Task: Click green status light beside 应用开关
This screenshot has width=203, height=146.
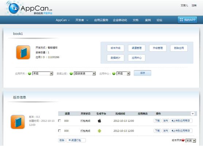Action: 30,73
